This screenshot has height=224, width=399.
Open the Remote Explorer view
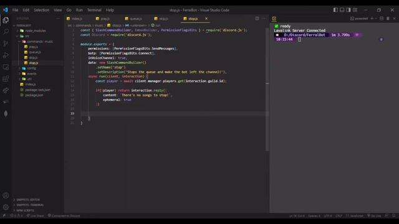(6, 67)
